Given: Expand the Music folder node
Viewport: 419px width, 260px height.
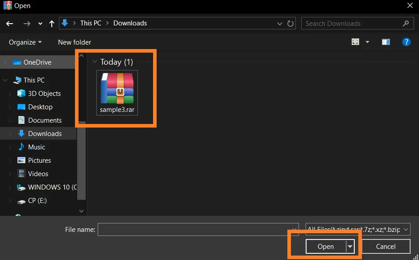Looking at the screenshot, I should click(x=10, y=147).
